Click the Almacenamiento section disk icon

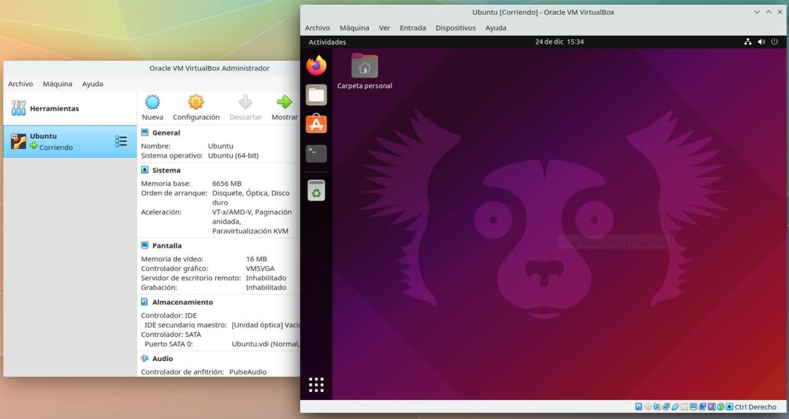(144, 302)
